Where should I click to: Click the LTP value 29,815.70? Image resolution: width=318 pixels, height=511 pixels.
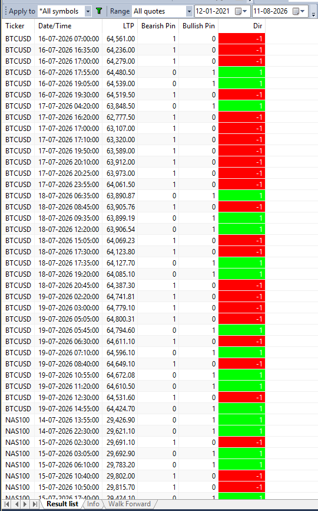coord(121,487)
